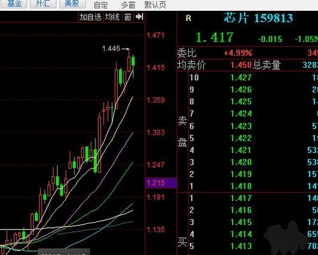Image resolution: width=318 pixels, height=255 pixels.
Task: Click the 1.247 price axis label
Action: coord(155,165)
